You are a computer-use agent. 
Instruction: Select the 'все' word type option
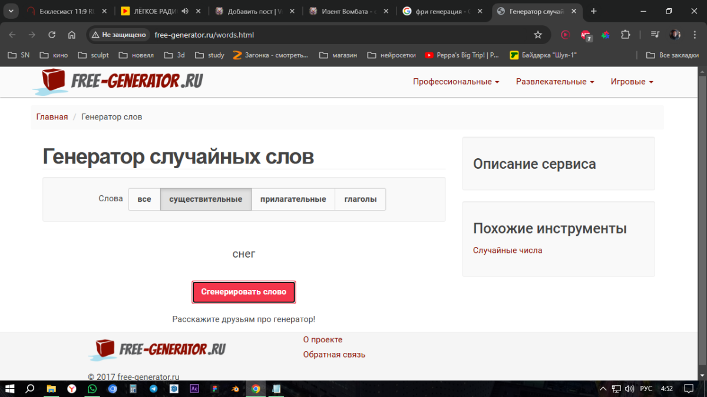[x=144, y=199]
